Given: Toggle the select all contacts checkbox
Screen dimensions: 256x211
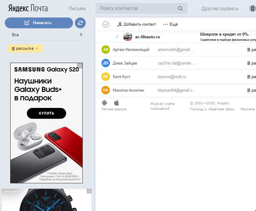Looking at the screenshot, I should (x=106, y=24).
